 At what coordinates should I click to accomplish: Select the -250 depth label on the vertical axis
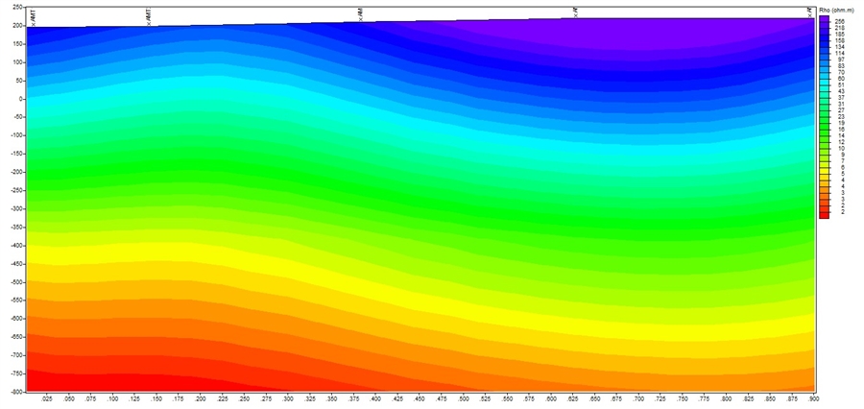(16, 191)
